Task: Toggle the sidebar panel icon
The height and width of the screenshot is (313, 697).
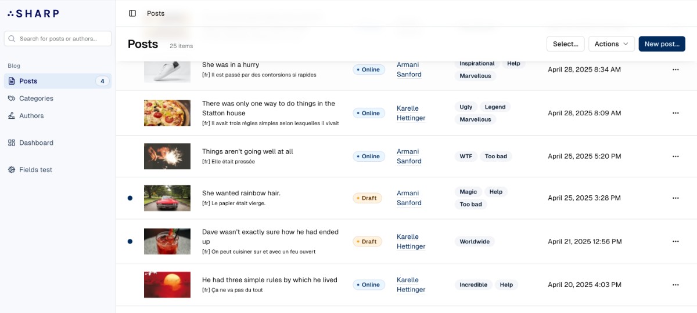Action: pos(132,13)
